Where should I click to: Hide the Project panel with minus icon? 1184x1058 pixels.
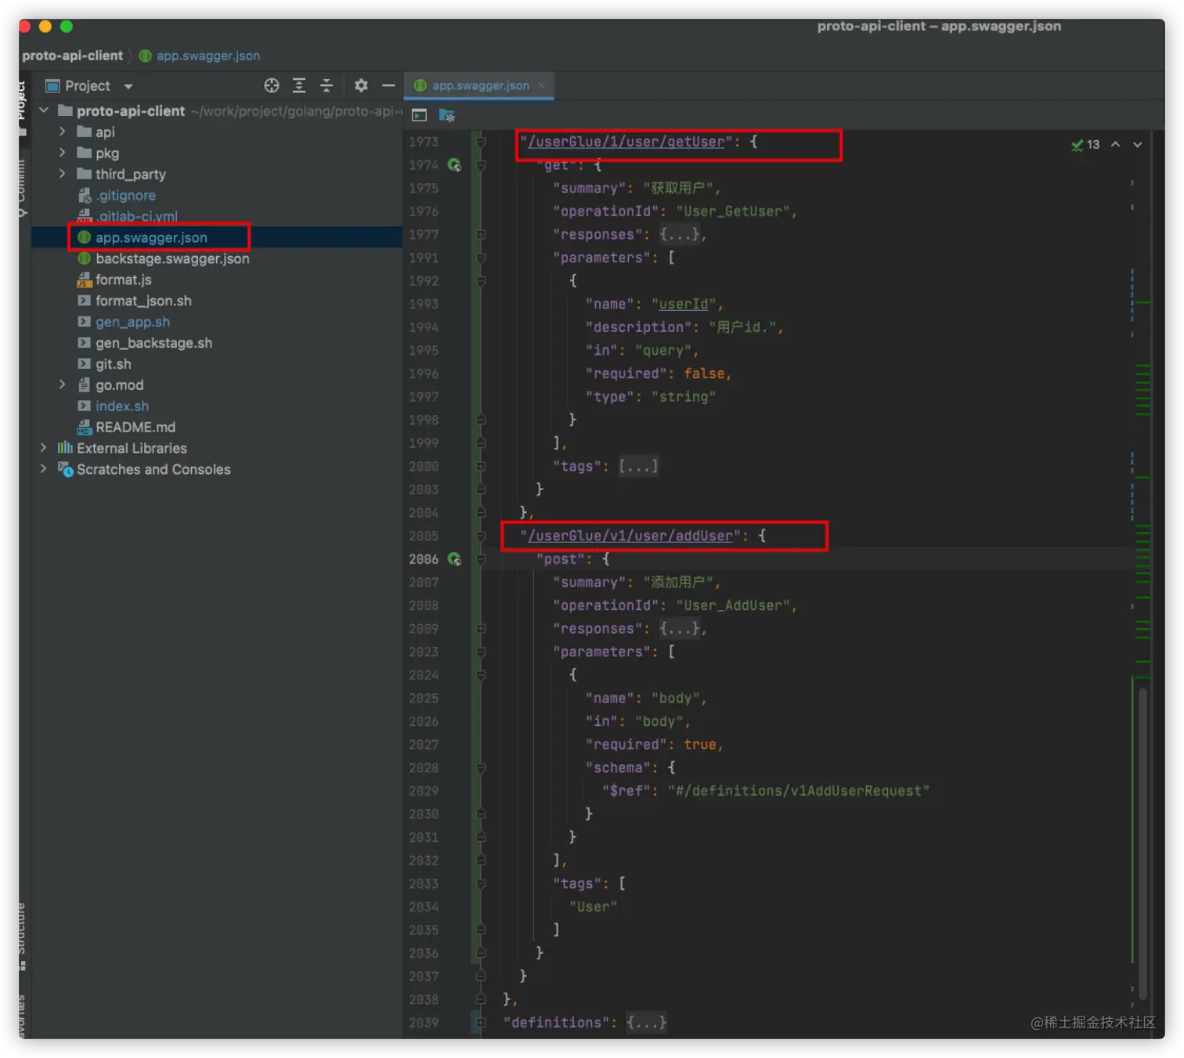(388, 85)
